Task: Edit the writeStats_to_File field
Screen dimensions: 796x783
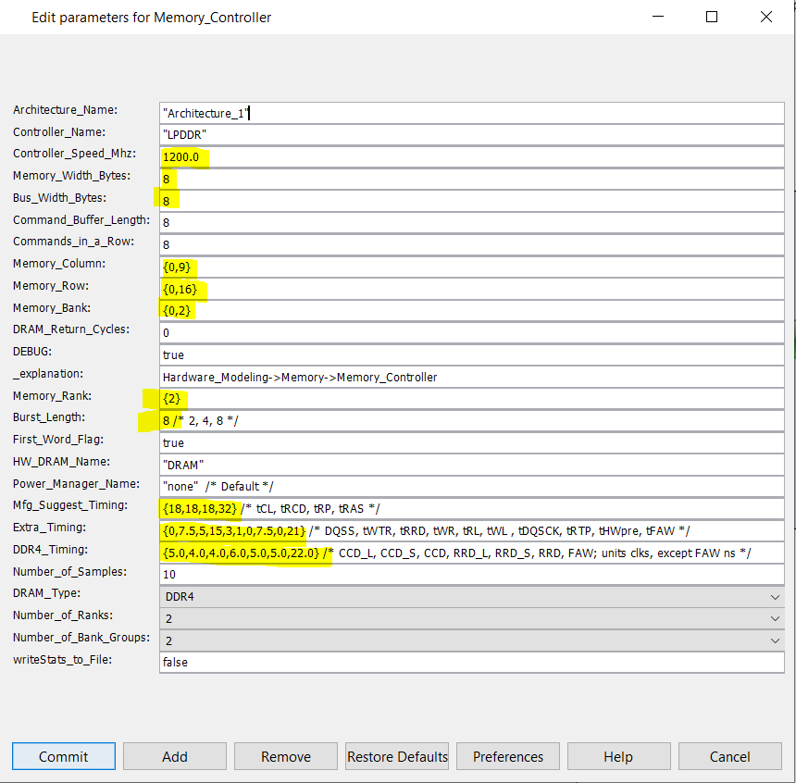Action: pos(472,662)
